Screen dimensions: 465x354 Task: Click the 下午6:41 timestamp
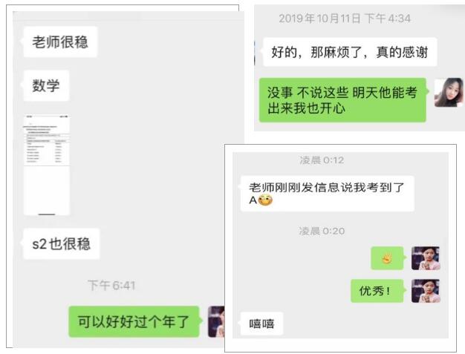pos(112,286)
